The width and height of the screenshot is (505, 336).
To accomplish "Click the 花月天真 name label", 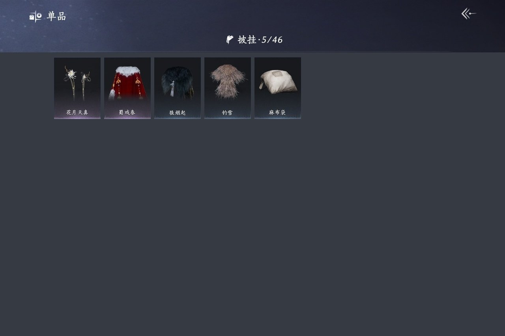I will [77, 113].
